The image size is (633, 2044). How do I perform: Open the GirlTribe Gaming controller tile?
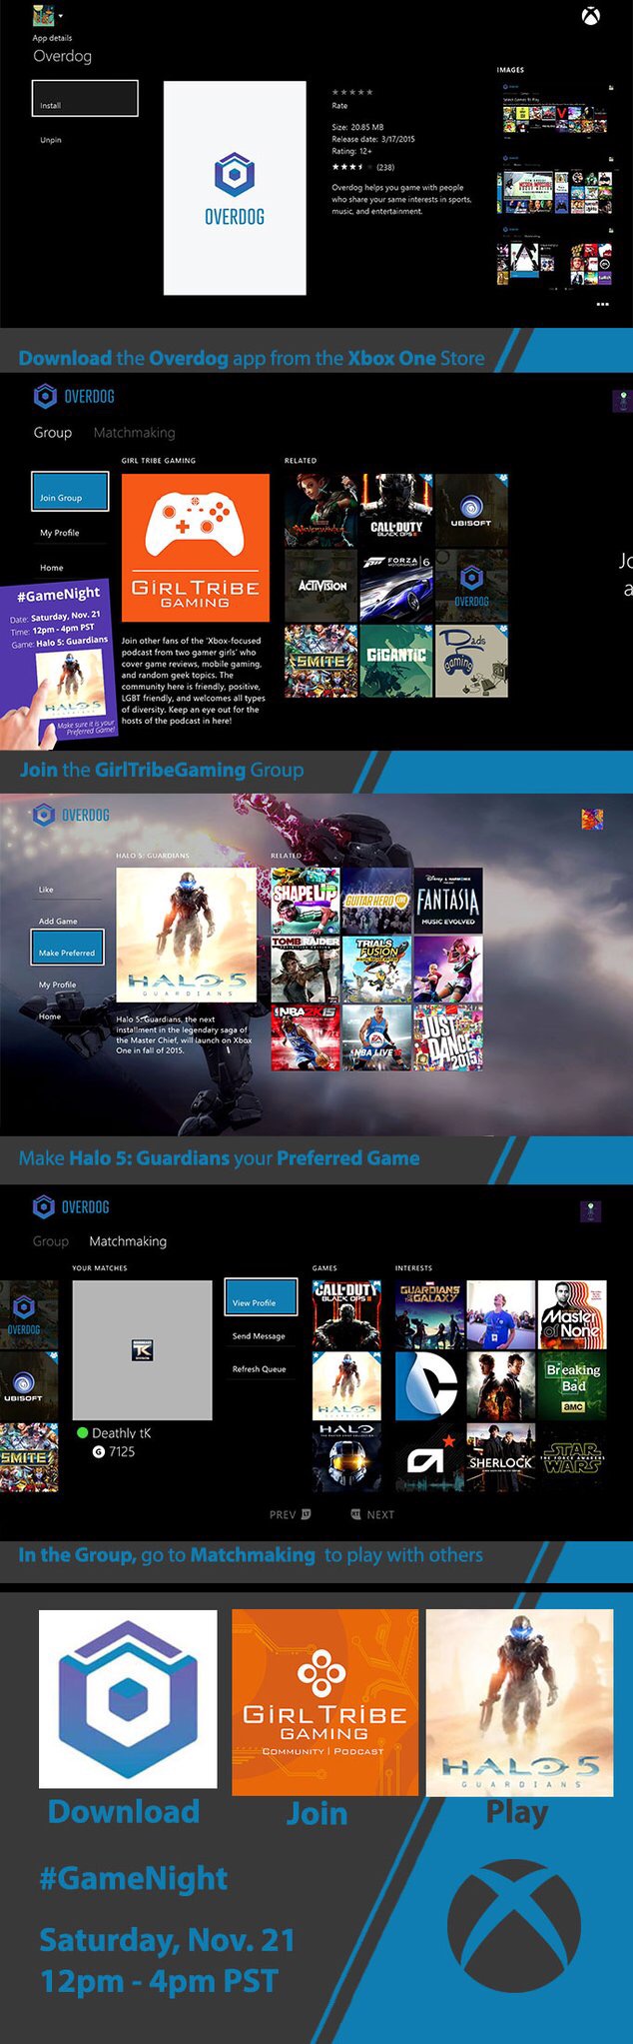(196, 549)
